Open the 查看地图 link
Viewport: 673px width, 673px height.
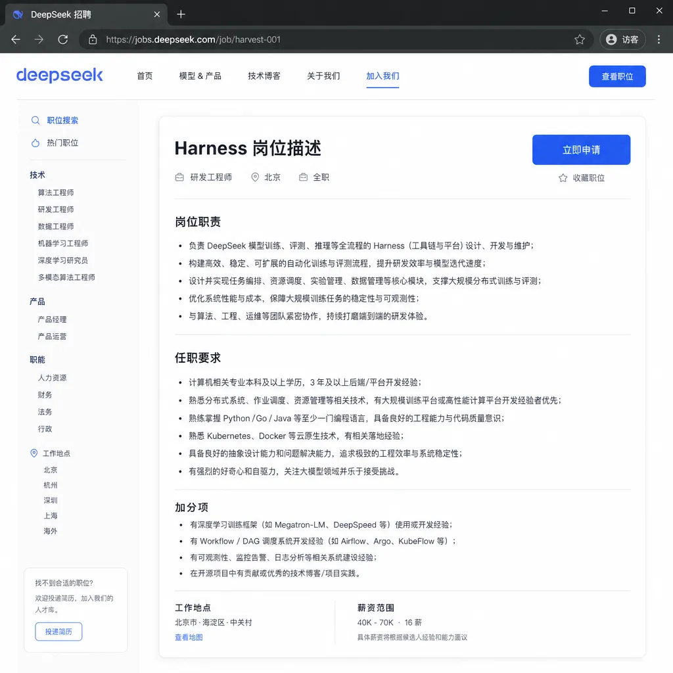[x=189, y=638]
